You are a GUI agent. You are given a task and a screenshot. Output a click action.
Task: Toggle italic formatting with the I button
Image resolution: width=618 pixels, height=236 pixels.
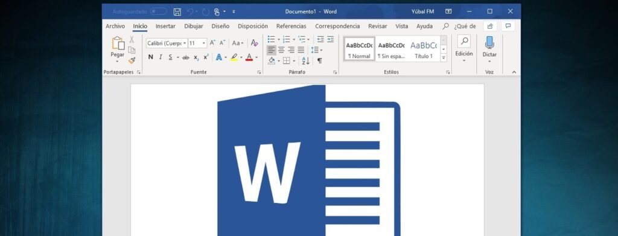pyautogui.click(x=161, y=57)
